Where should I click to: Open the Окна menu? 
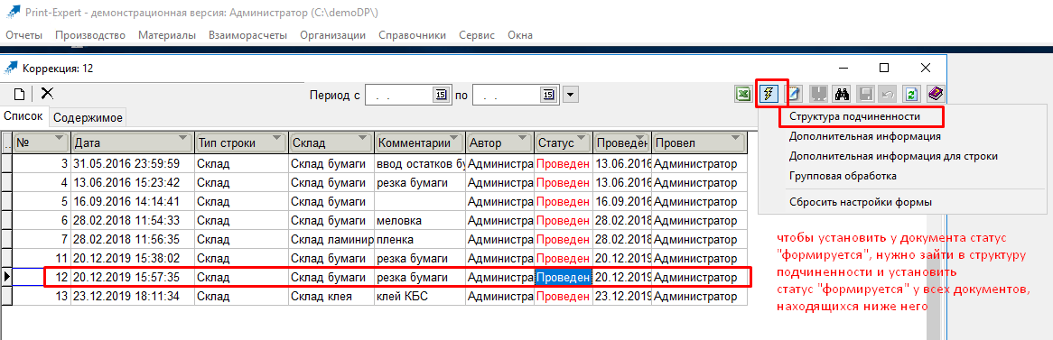coord(520,35)
